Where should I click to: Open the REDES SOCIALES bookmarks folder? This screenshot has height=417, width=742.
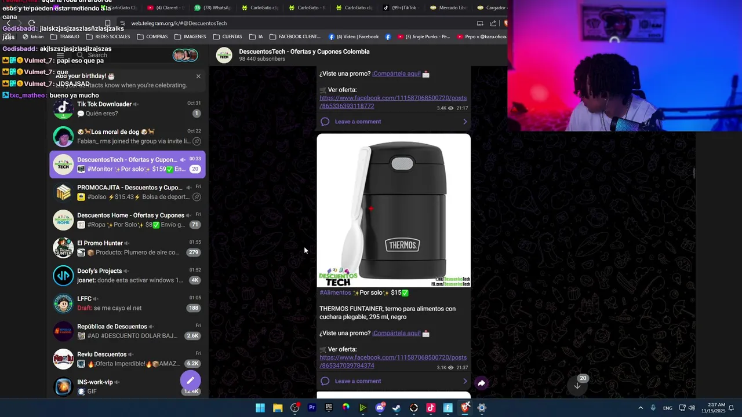point(108,36)
